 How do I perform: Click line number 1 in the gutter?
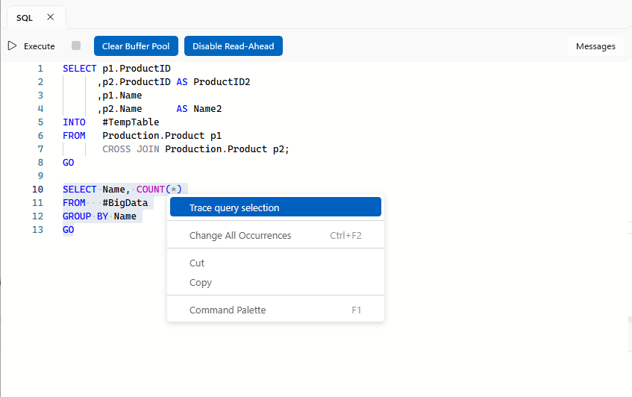40,69
